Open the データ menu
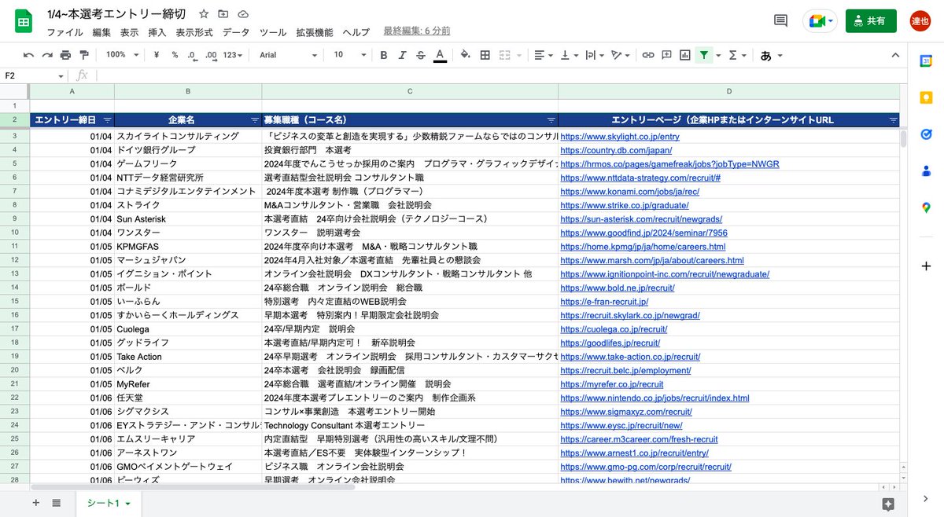Screen dimensions: 944x517 coord(236,32)
